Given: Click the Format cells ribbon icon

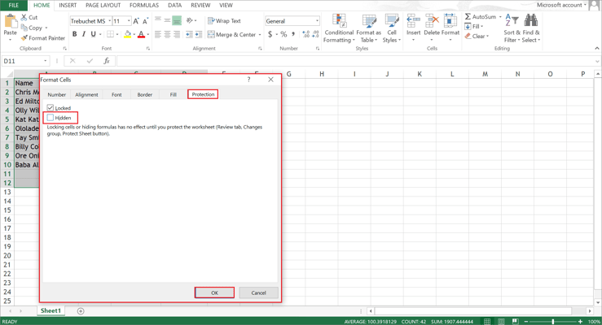Looking at the screenshot, I should [x=450, y=21].
